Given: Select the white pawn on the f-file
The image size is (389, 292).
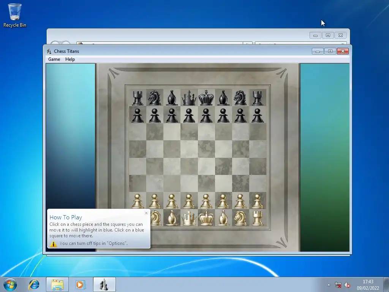Looking at the screenshot, I should pos(223,201).
